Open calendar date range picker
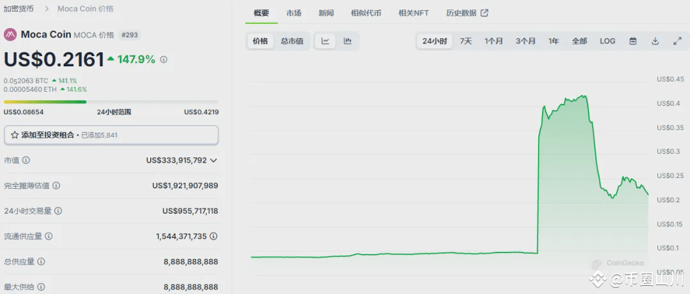This screenshot has height=294, width=690. (632, 41)
